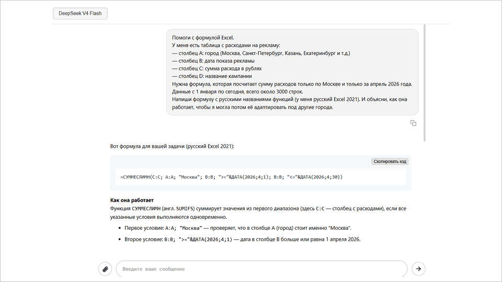Focus the Введите ваше сообщение input field
The width and height of the screenshot is (502, 282).
261,269
